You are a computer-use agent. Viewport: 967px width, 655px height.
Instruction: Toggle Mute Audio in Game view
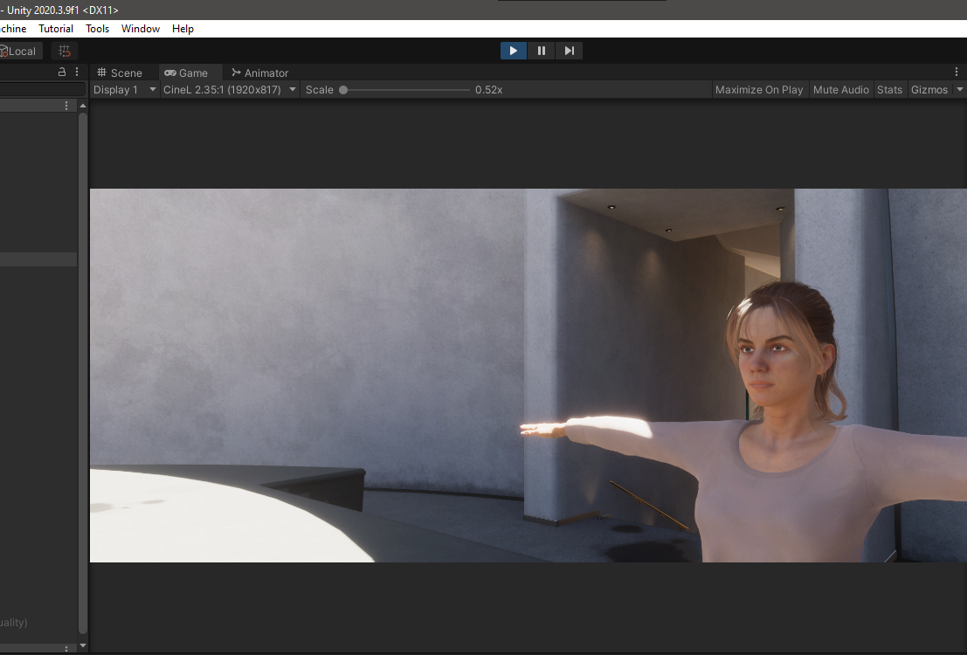pyautogui.click(x=840, y=90)
